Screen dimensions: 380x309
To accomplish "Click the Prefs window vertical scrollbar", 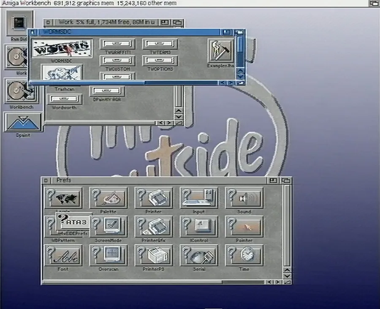I will point(287,226).
